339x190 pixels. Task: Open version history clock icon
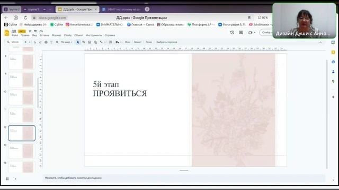(232, 33)
